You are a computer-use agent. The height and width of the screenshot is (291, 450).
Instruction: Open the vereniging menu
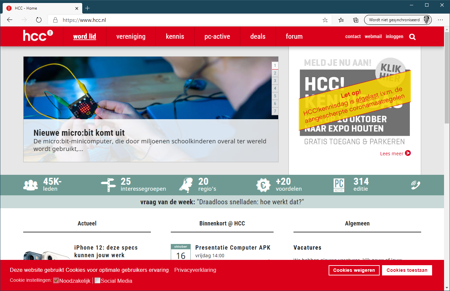coord(131,36)
